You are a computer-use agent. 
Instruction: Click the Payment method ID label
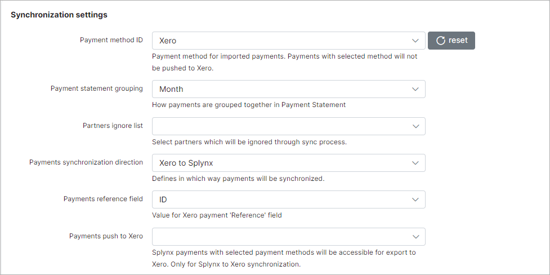click(x=111, y=39)
